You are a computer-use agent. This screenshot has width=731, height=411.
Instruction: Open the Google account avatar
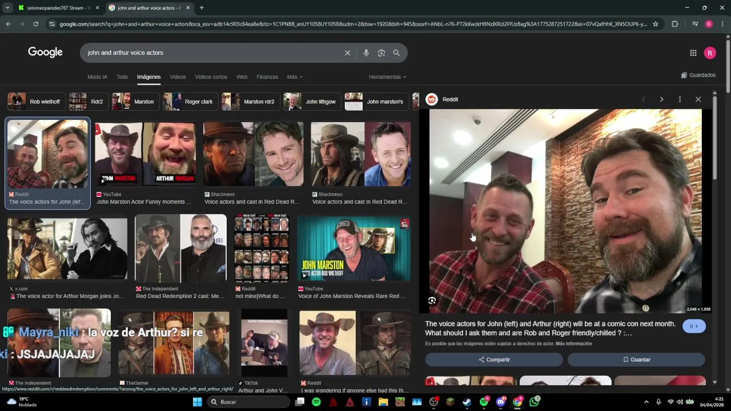point(710,53)
